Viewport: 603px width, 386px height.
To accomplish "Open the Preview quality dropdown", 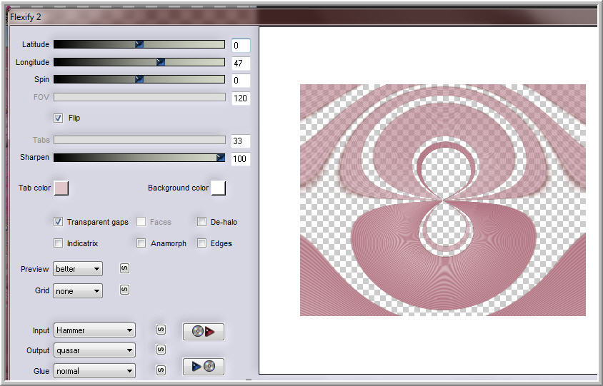I will 78,269.
